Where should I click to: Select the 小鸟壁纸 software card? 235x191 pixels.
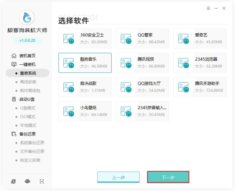point(85,111)
